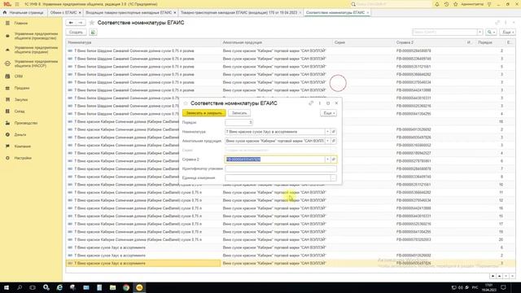The width and height of the screenshot is (521, 293).
Task: Open Деньги section in the sidebar
Action: 20,134
